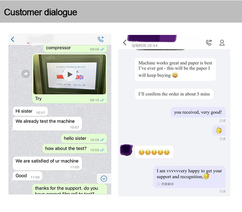Tap the back arrow in the WhatsApp chat

13,39
